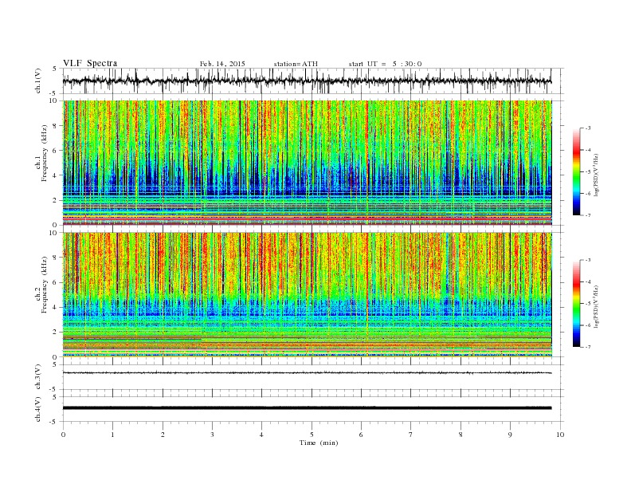Viewport: 631px width, 488px height.
Task: Click the ch.3 voltage waveform trace
Action: coord(307,373)
